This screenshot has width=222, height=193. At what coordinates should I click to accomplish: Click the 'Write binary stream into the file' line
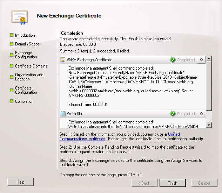pos(133,126)
